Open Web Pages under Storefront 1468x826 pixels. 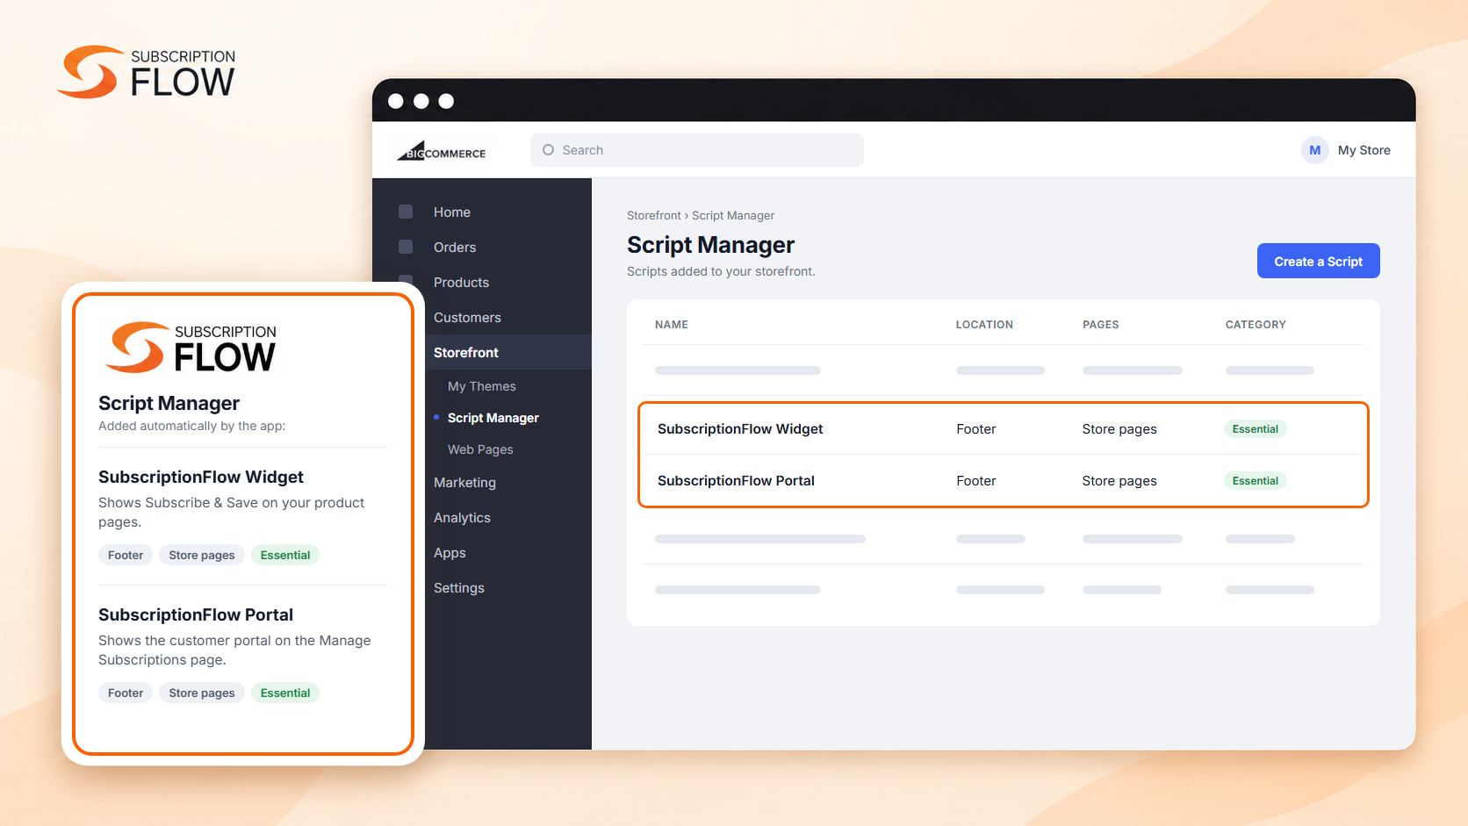click(x=480, y=449)
